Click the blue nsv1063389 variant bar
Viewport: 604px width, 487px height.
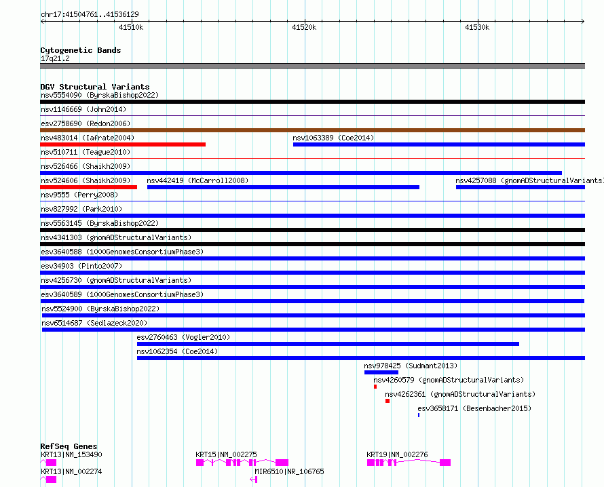tap(439, 144)
